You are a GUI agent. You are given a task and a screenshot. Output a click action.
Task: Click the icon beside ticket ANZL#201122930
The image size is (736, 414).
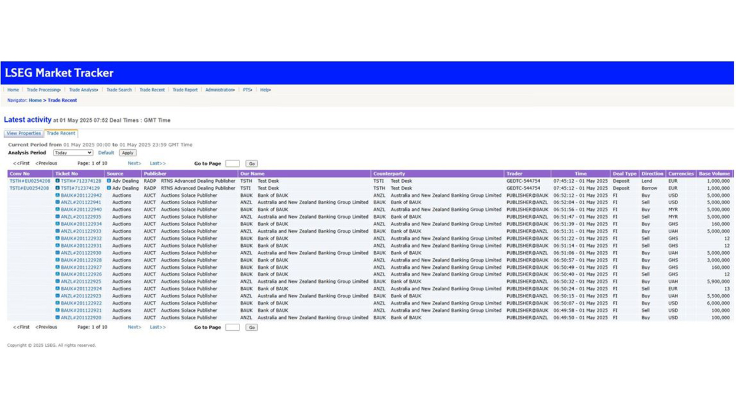pyautogui.click(x=57, y=253)
